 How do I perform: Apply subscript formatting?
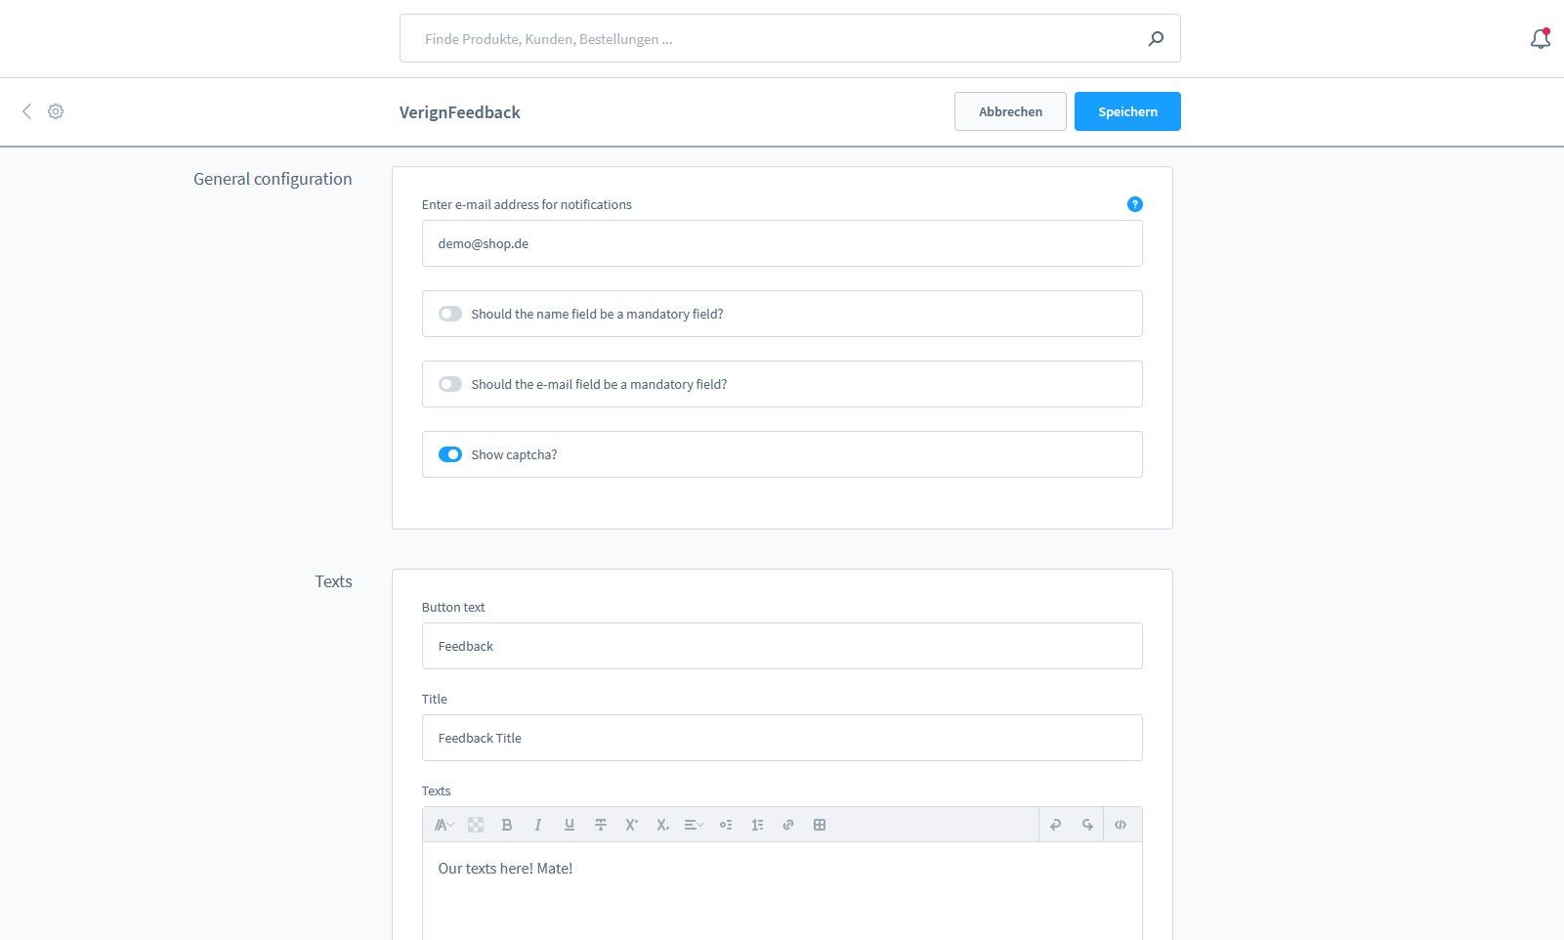pyautogui.click(x=663, y=825)
